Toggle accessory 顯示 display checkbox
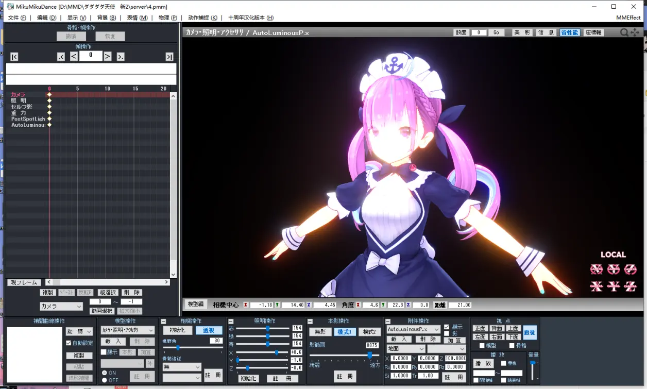647x389 pixels. pos(447,327)
